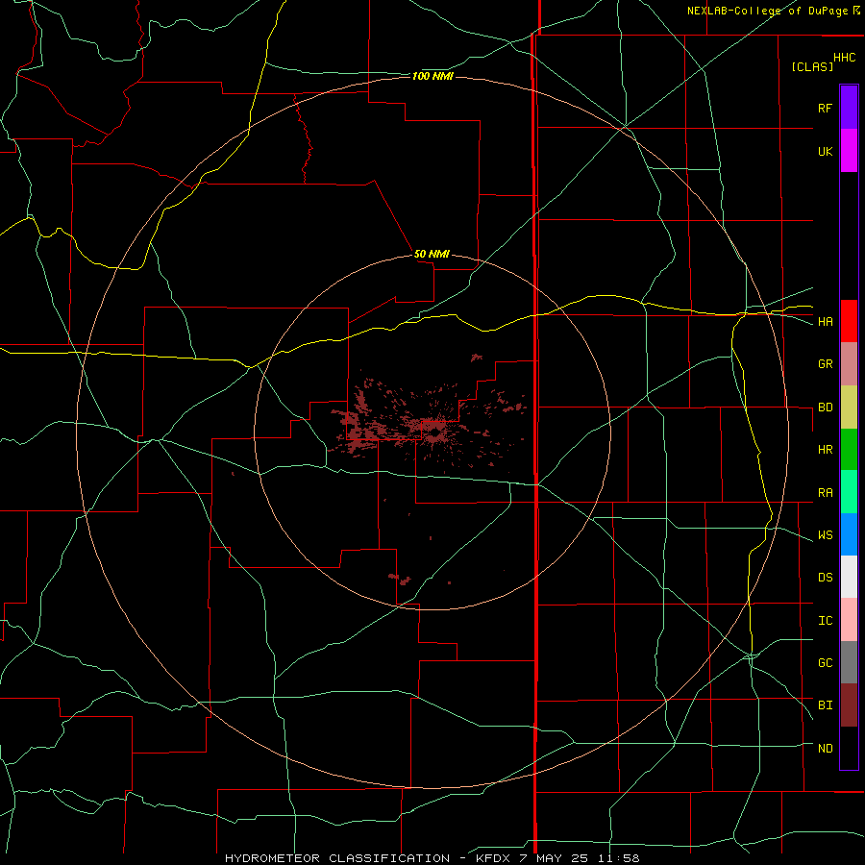
Task: Select the white DS legend swatch
Action: tap(849, 577)
